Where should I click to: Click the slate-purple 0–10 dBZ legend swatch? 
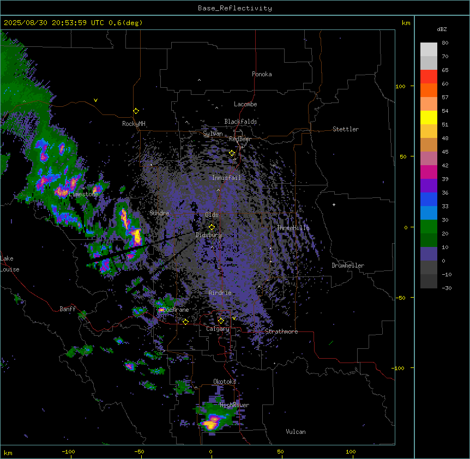point(429,254)
